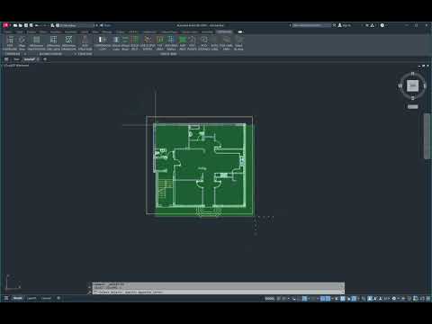Click the Open file icon in quick access toolbar

pos(21,25)
